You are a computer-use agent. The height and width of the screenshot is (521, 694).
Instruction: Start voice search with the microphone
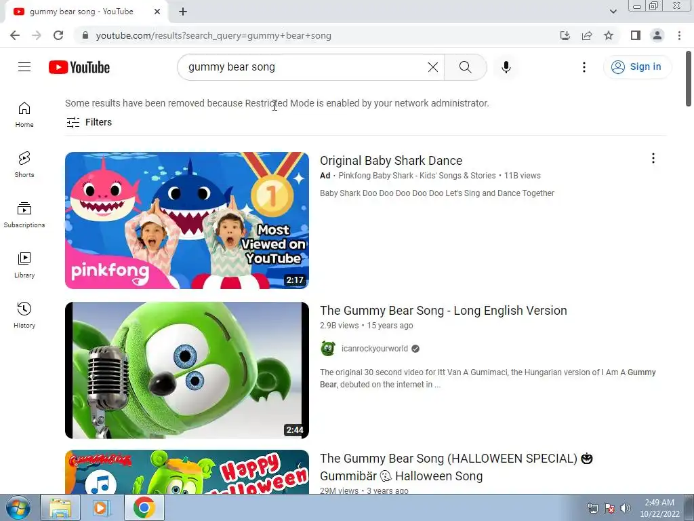pos(506,67)
